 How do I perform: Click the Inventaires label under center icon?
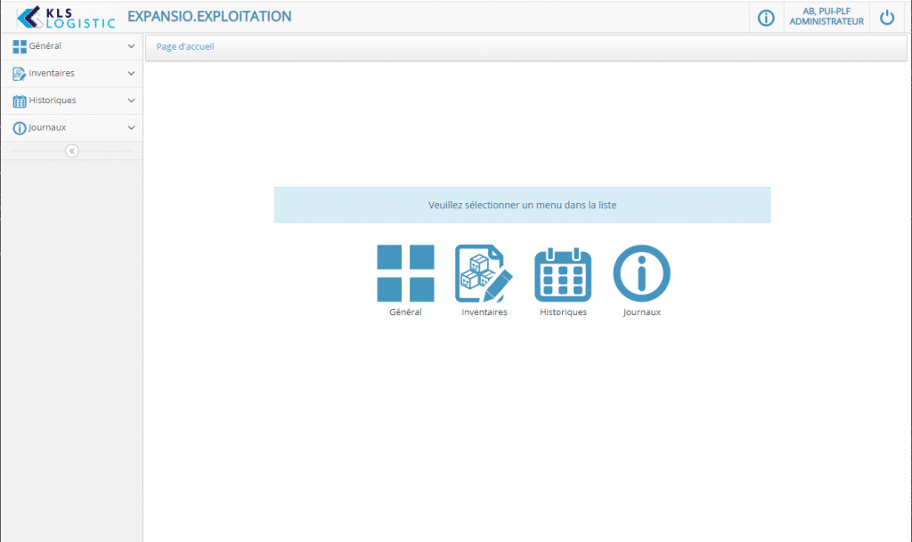[484, 312]
